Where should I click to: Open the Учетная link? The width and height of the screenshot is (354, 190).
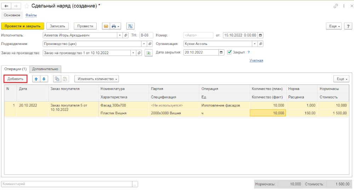click(256, 60)
